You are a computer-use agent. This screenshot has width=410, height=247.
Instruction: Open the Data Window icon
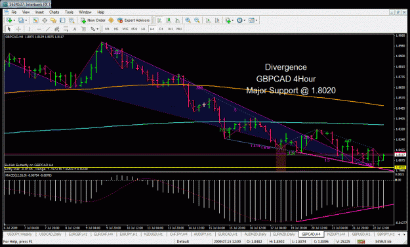pyautogui.click(x=45, y=20)
